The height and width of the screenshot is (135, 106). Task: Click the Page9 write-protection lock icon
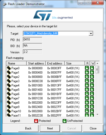pos(92,107)
